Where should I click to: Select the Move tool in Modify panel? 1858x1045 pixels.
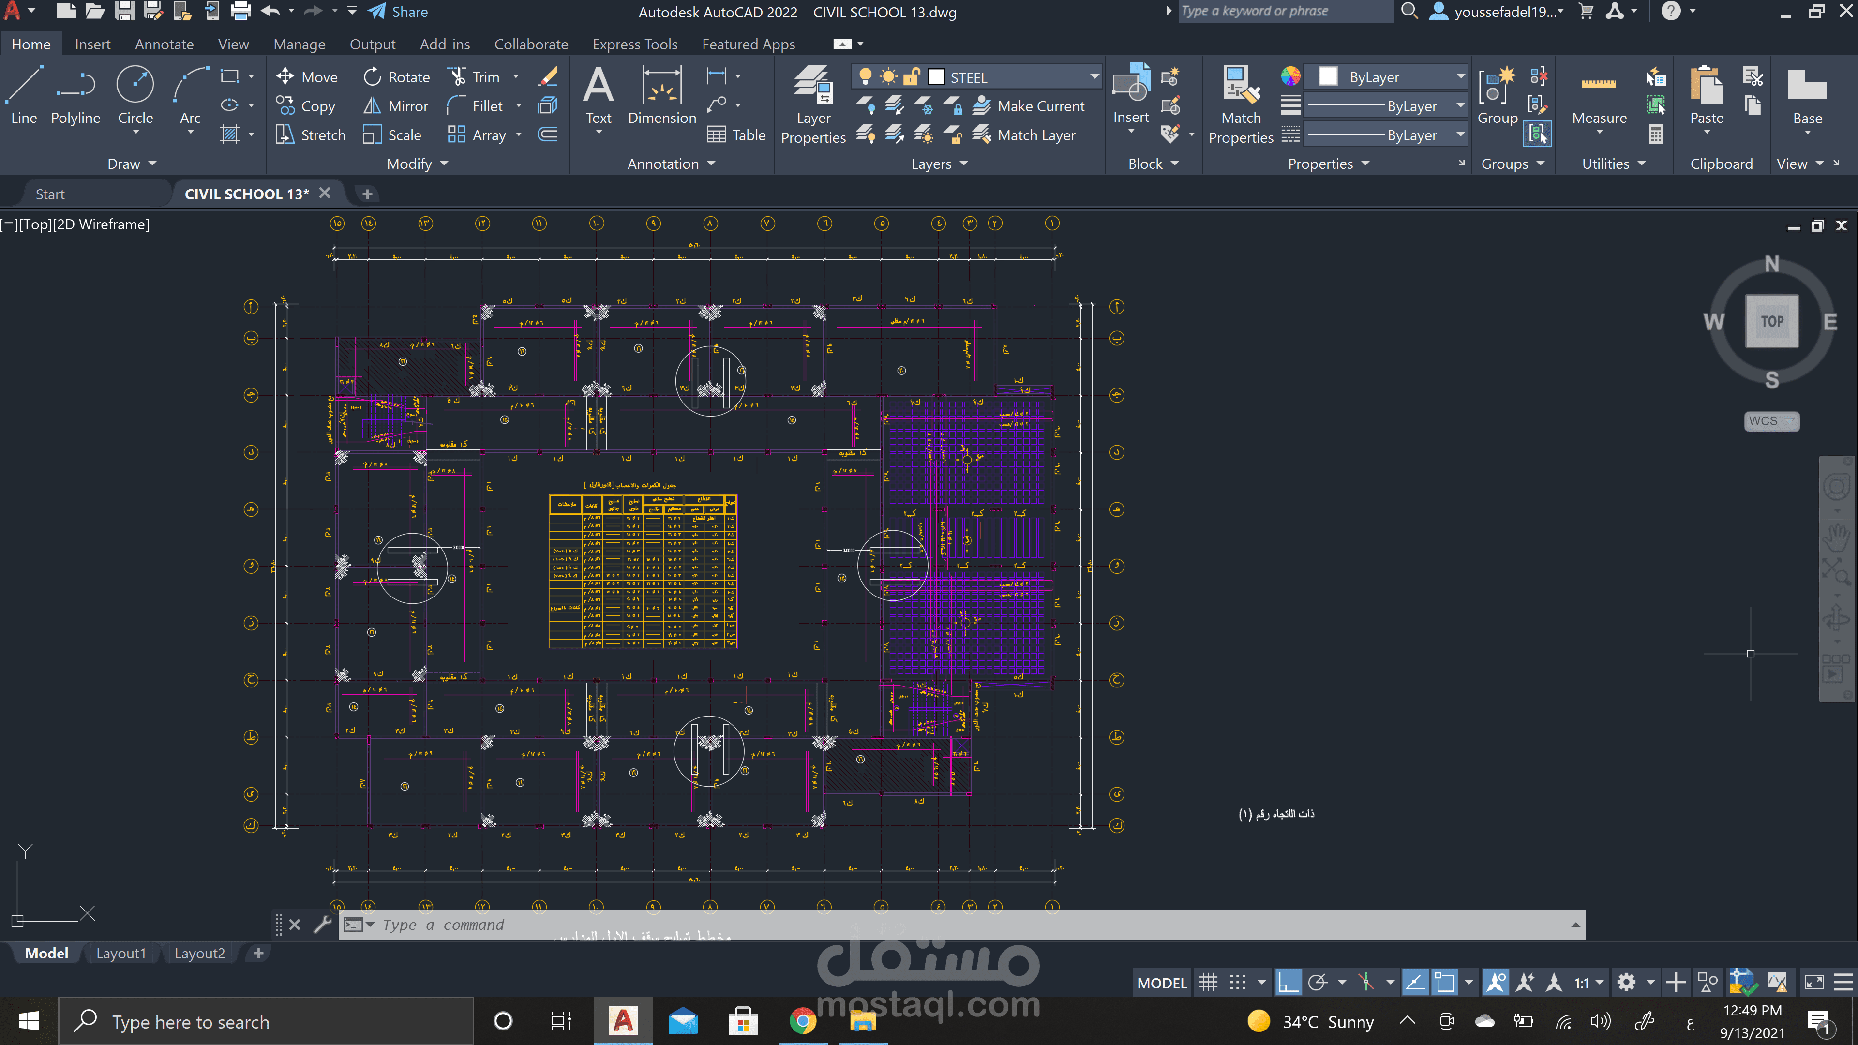tap(308, 76)
